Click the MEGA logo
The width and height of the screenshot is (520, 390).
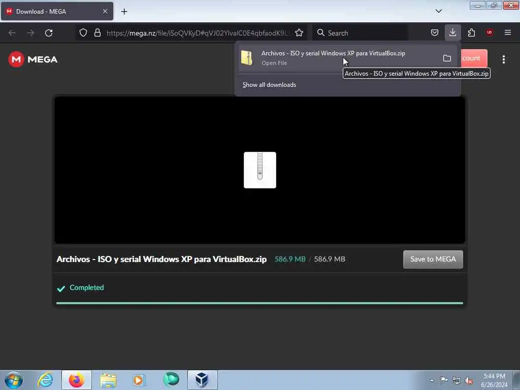[33, 59]
